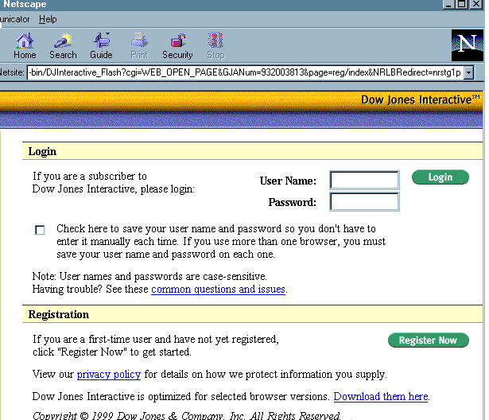Open the Security info icon

coord(177,45)
